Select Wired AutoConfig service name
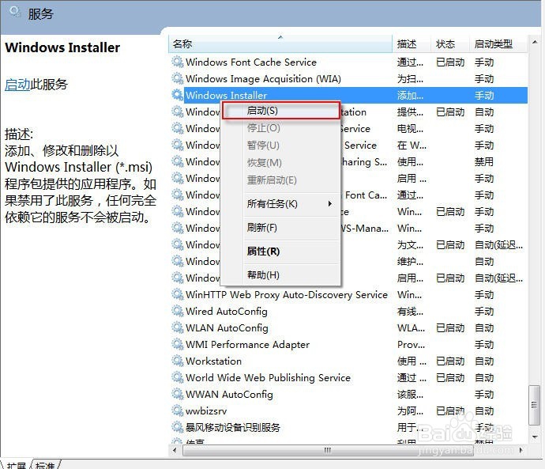545x469 pixels. tap(227, 312)
